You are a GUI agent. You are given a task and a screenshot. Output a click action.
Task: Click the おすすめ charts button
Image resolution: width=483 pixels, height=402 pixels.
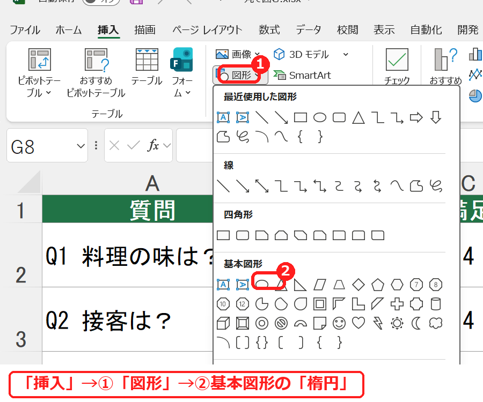pyautogui.click(x=446, y=66)
